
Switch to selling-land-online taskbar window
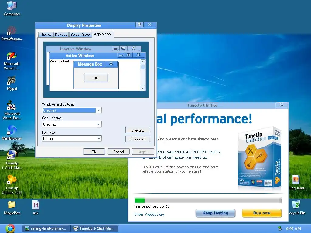pos(46,228)
